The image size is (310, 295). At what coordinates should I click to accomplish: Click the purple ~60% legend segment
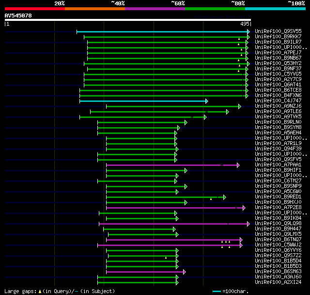point(155,9)
